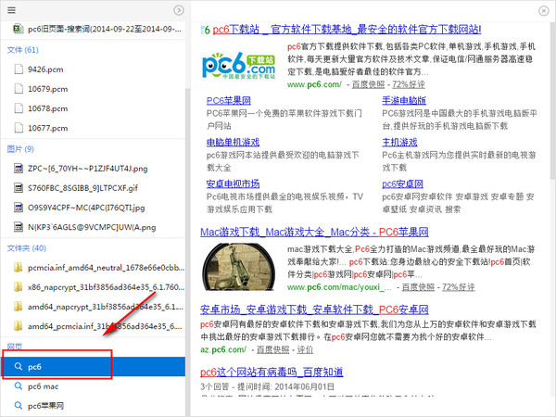The height and width of the screenshot is (417, 556).
Task: Click search icon beside pc6苹果网
Action: click(x=19, y=405)
